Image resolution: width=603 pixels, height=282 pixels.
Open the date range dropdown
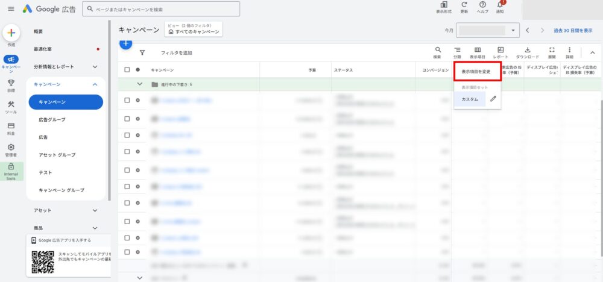513,30
